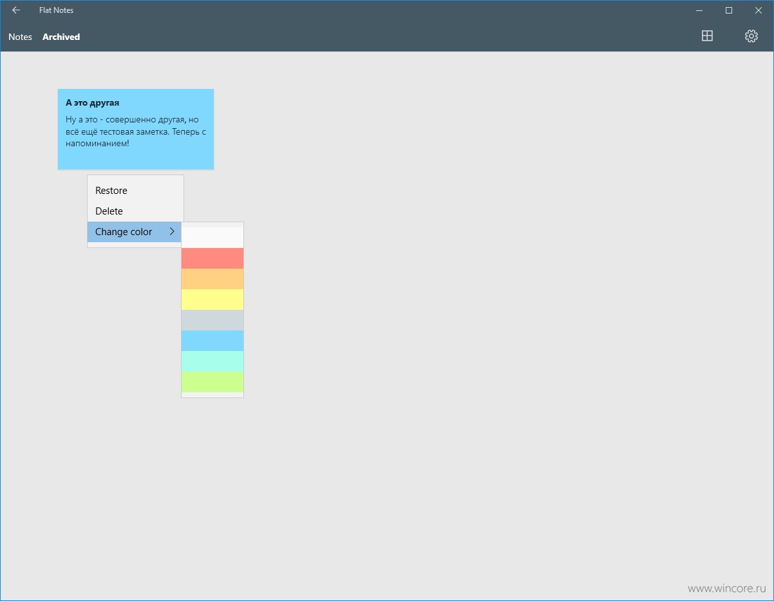
Task: Pick the red color swatch
Action: [x=212, y=258]
